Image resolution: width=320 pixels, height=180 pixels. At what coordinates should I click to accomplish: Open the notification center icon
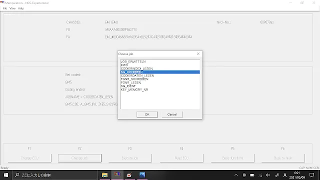311,175
